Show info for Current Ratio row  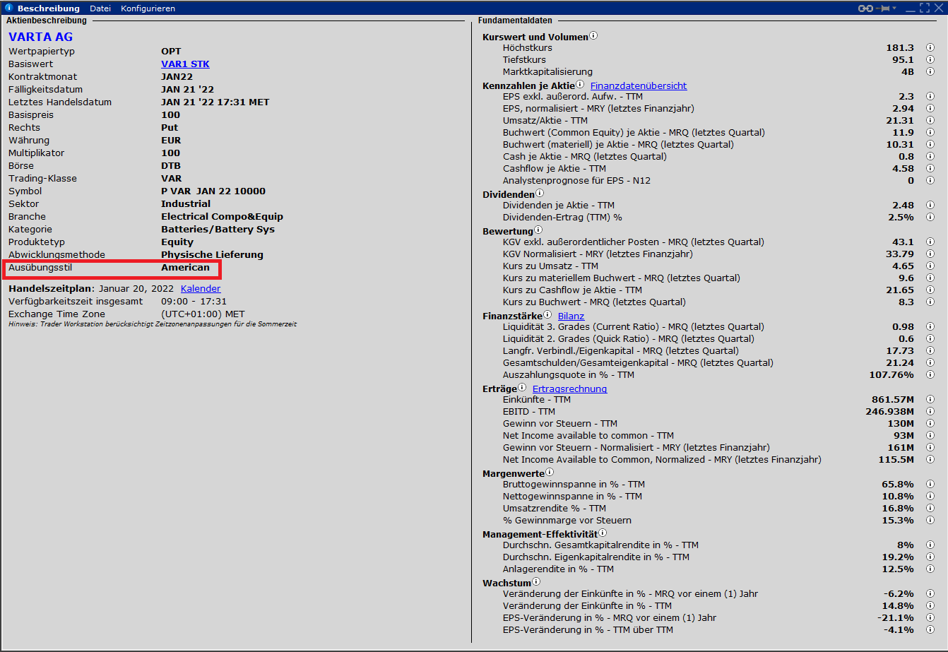coord(930,327)
